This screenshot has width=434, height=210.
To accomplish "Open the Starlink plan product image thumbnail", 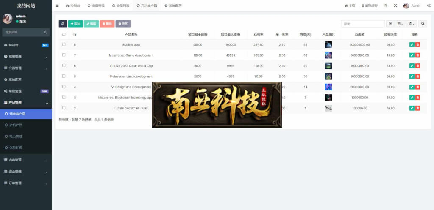I will click(328, 45).
